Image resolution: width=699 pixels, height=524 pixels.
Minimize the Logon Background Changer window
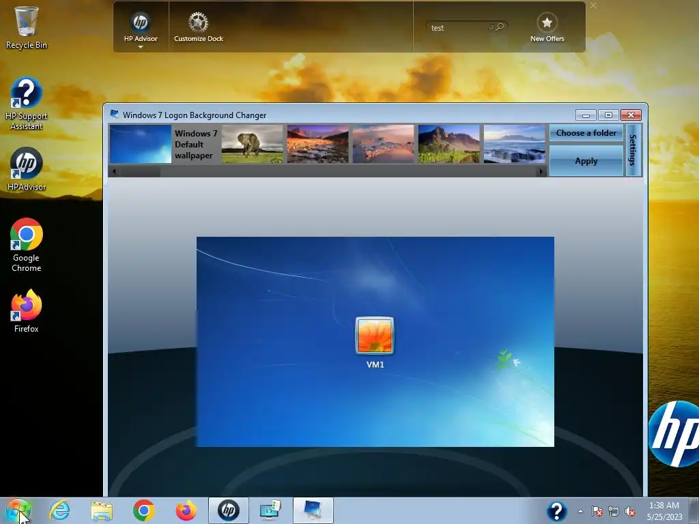point(586,115)
